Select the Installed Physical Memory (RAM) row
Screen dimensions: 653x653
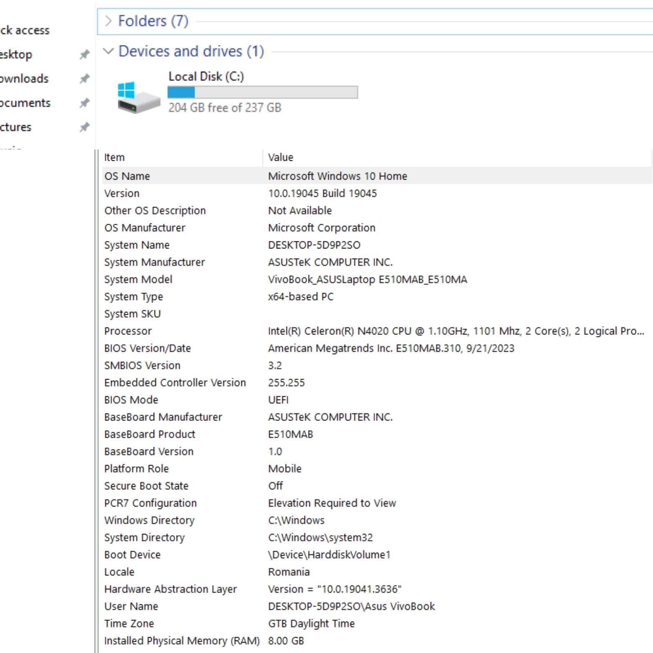377,640
